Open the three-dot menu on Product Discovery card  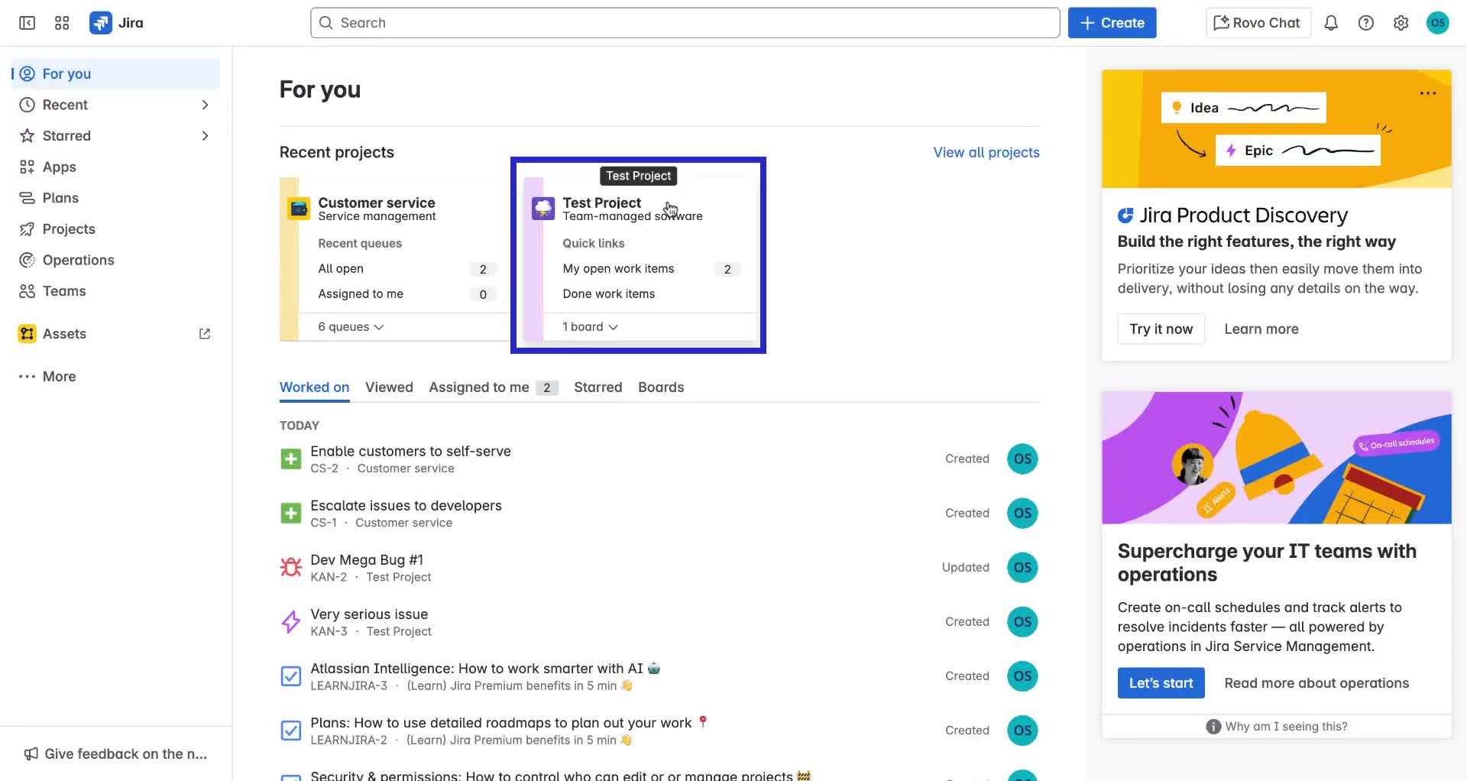coord(1427,93)
